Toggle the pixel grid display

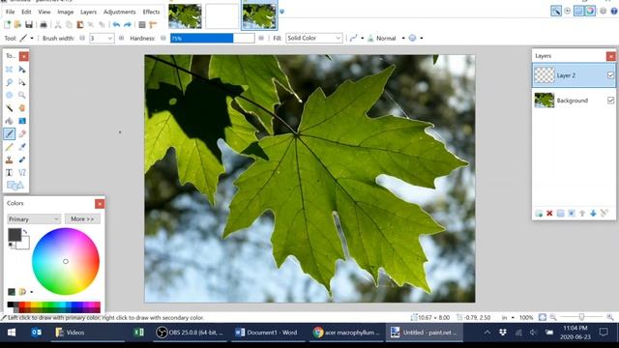click(x=142, y=25)
